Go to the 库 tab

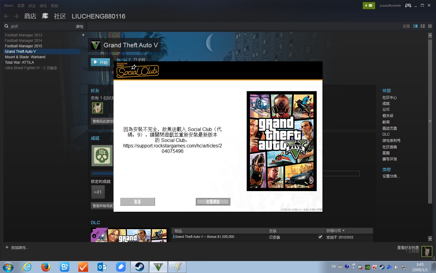pyautogui.click(x=45, y=16)
